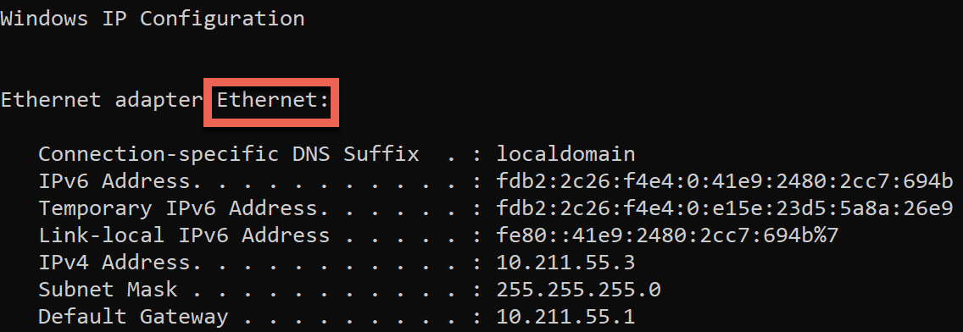Image resolution: width=963 pixels, height=332 pixels.
Task: Click the Default Gateway label
Action: pyautogui.click(x=132, y=318)
